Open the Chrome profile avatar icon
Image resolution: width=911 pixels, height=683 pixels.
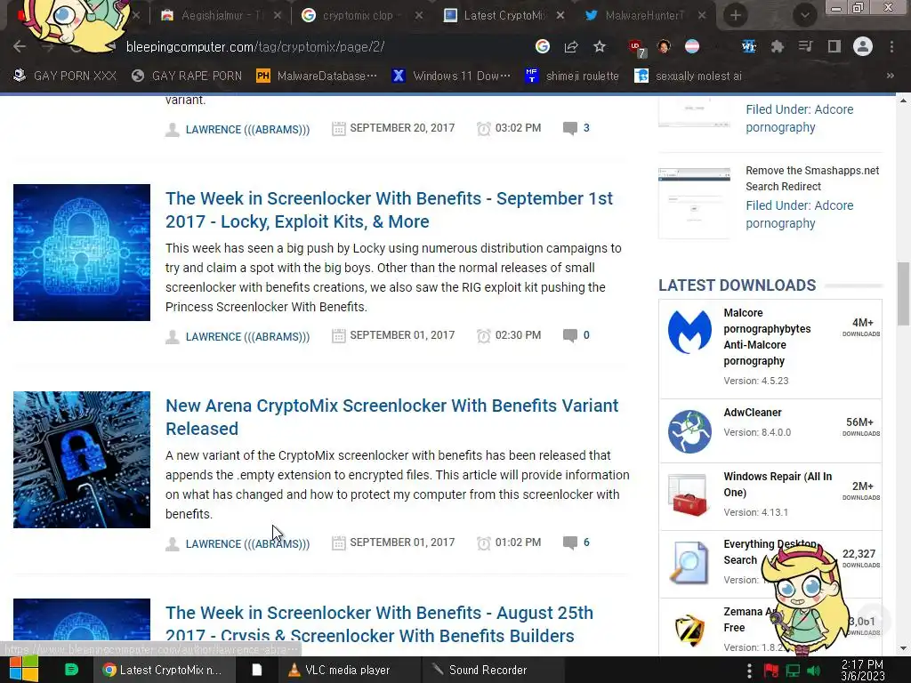tap(863, 46)
